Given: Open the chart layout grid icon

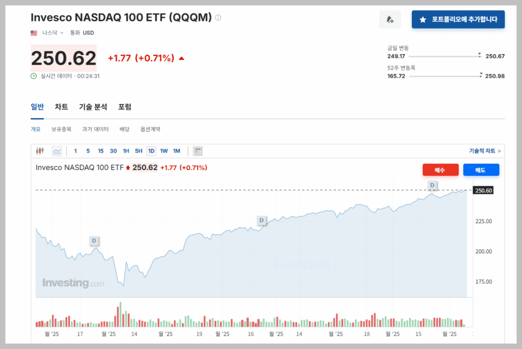Looking at the screenshot, I should 197,151.
